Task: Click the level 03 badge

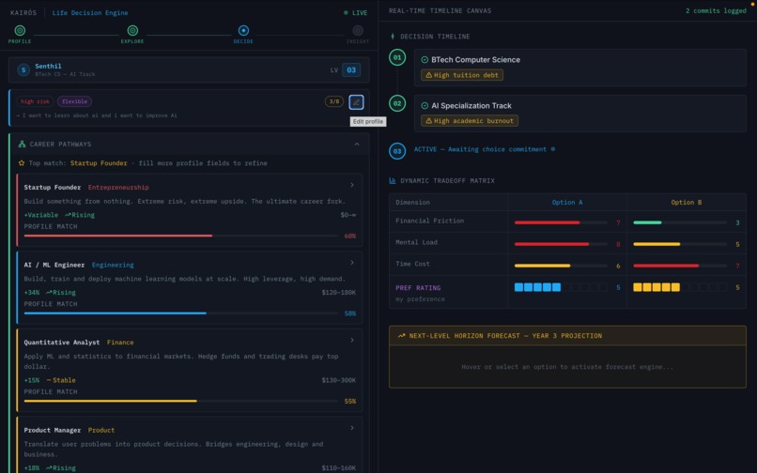Action: (x=351, y=70)
